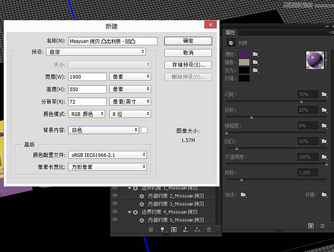Viewport: 334px width, 252px height.
Task: Click the 材质 material icon in Properties panel
Action: point(231,43)
